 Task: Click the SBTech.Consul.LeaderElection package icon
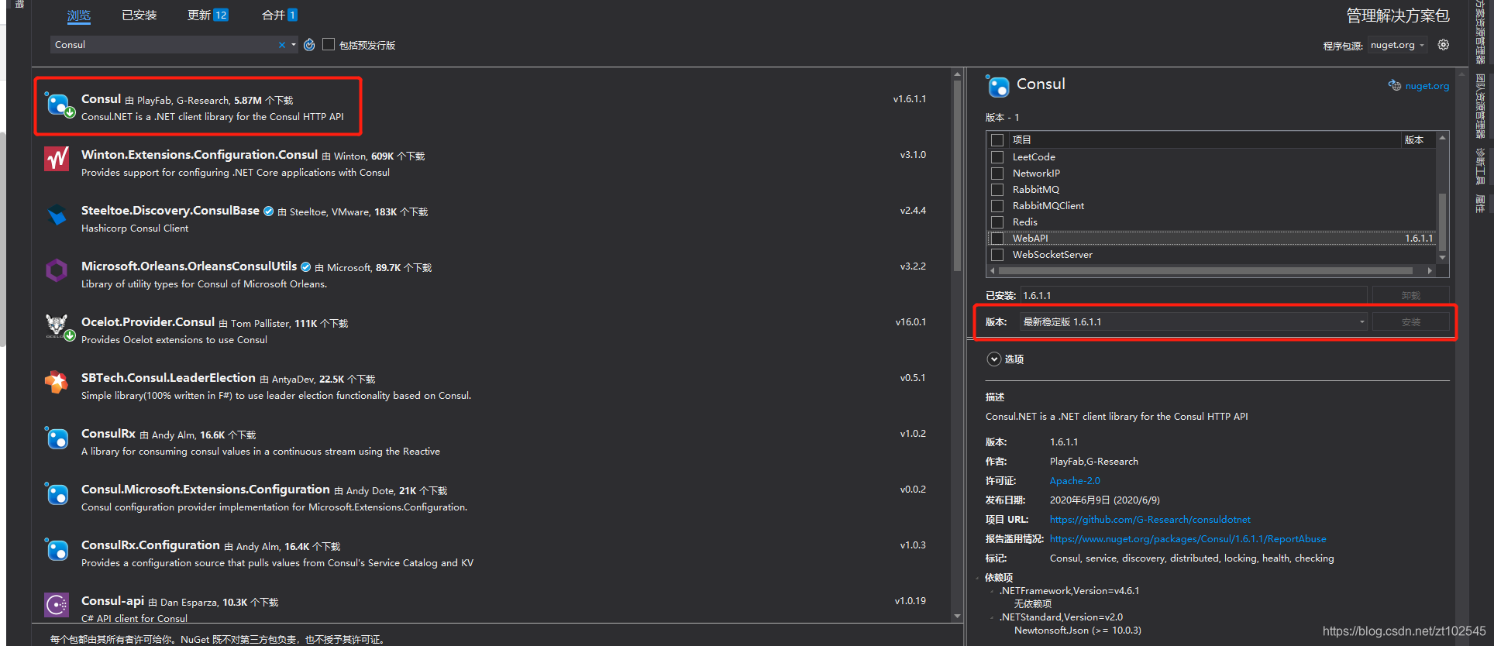tap(57, 382)
